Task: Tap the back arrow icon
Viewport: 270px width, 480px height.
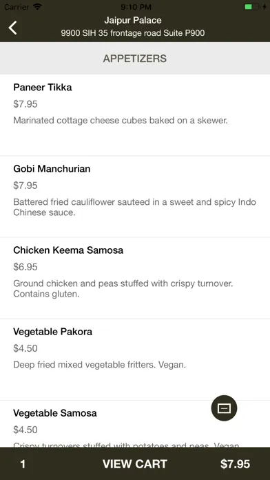Action: point(13,28)
